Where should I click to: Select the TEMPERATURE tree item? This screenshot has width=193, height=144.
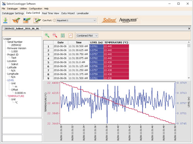point(16,96)
